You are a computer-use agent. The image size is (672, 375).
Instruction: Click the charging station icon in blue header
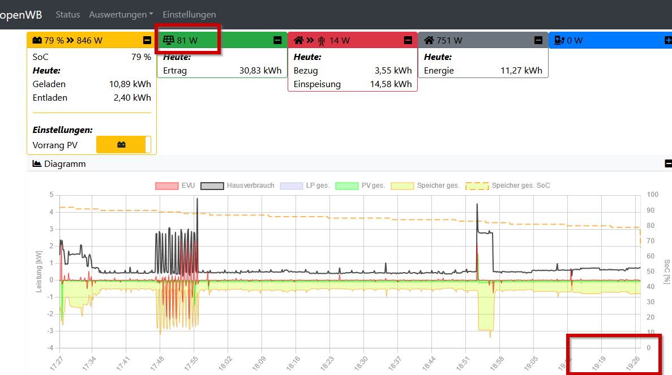[559, 40]
